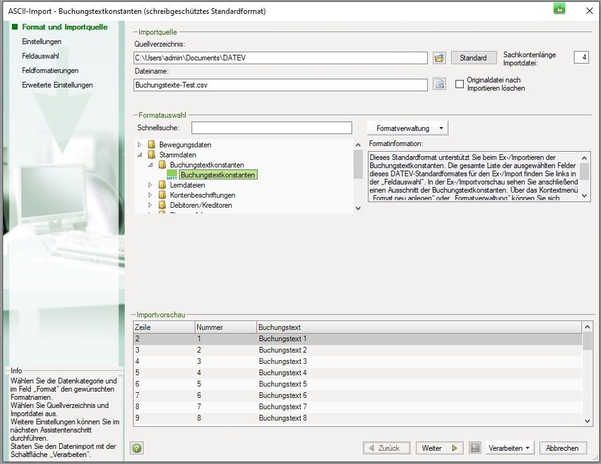Click the Zeile column header
Viewport: 601px width, 464px height.
click(x=164, y=327)
